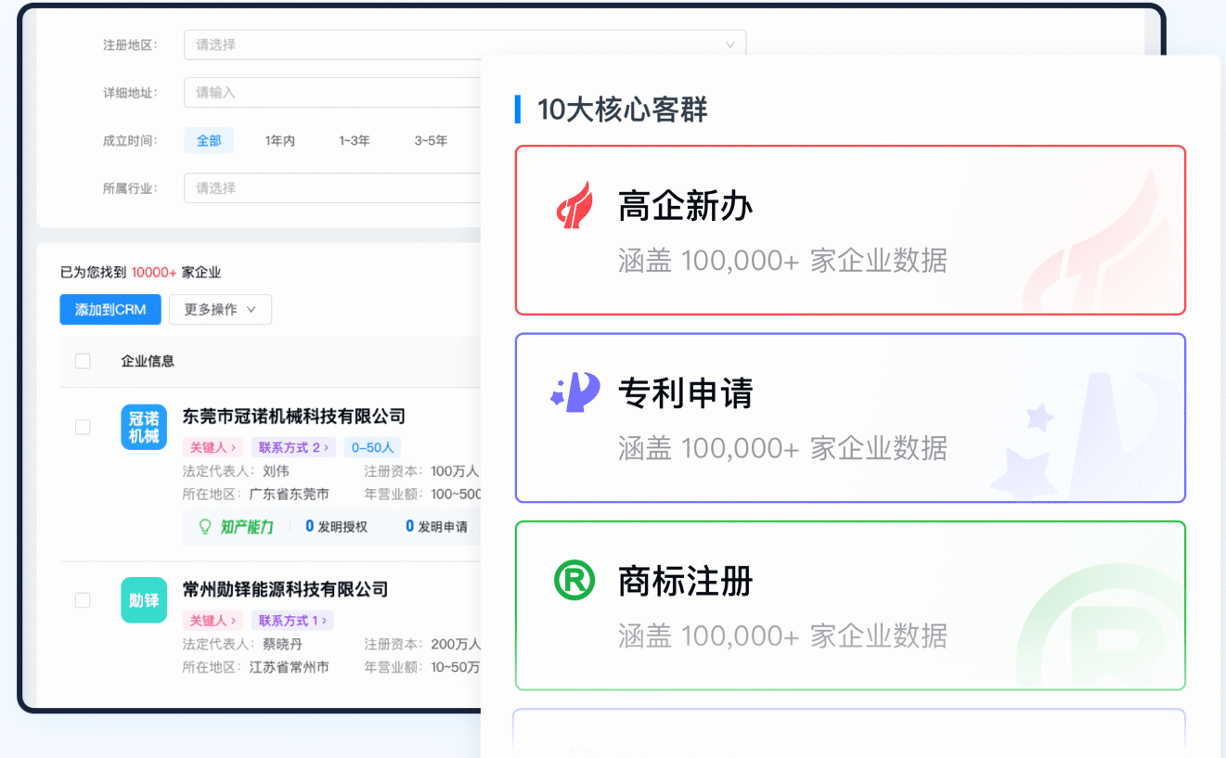
Task: Click the 冠诺机械 company logo
Action: coord(144,427)
